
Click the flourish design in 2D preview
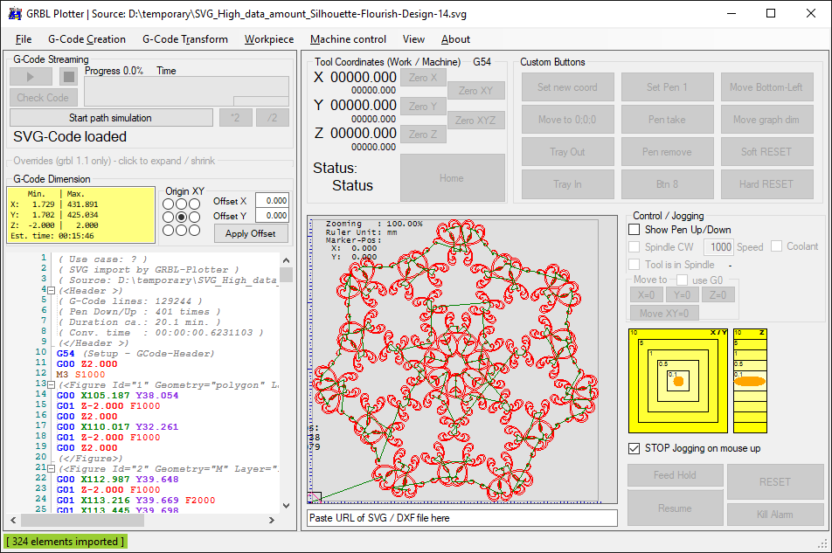click(455, 361)
